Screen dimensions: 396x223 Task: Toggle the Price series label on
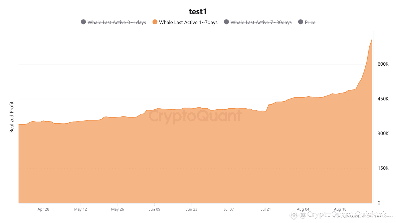pos(310,22)
